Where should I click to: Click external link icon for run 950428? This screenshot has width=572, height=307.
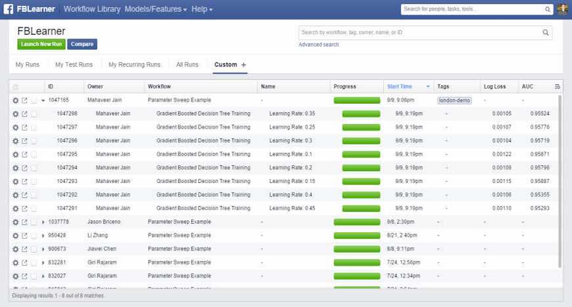tap(24, 235)
